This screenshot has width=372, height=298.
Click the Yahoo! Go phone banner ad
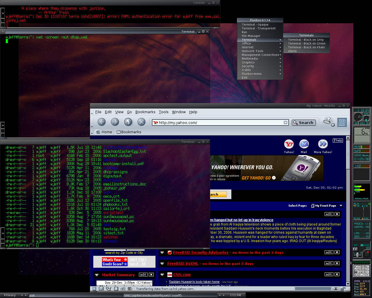click(x=267, y=168)
